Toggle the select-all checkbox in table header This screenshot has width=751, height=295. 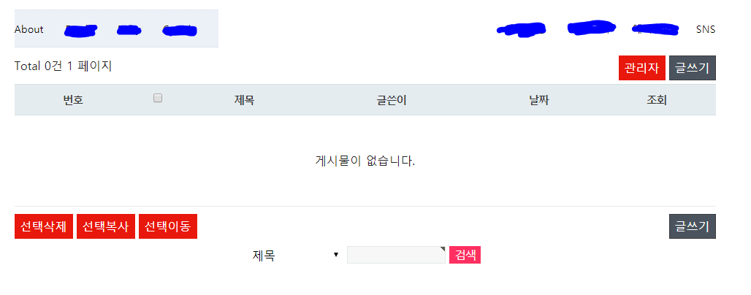tap(158, 98)
